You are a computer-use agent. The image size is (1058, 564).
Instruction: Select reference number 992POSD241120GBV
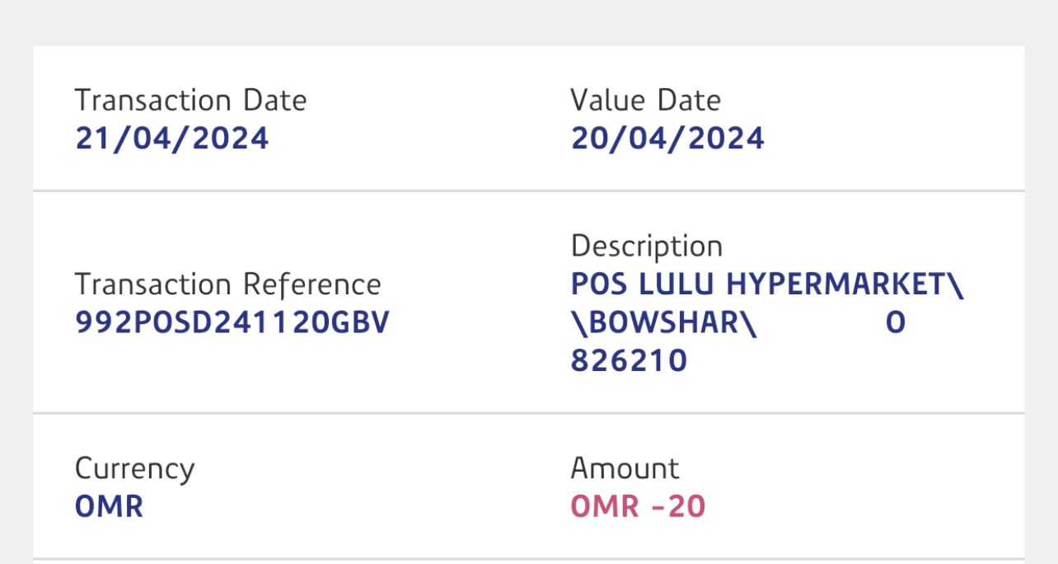pyautogui.click(x=232, y=322)
